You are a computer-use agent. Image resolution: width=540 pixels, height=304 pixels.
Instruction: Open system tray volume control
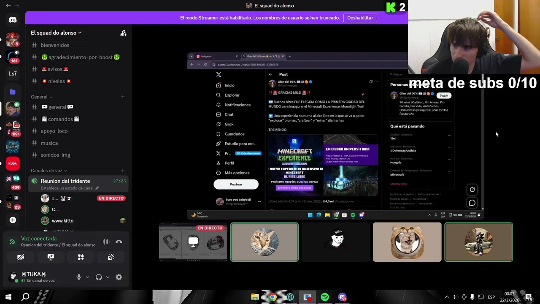pos(455,297)
